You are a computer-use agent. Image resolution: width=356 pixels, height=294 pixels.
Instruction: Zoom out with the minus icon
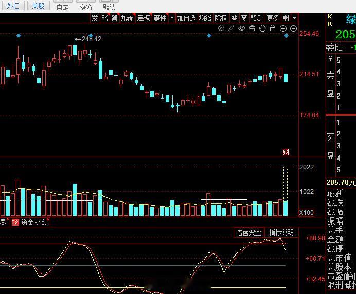click(x=294, y=29)
